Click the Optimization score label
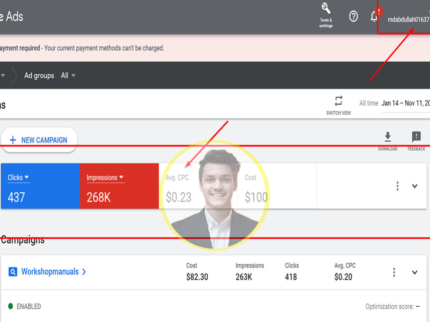The width and height of the screenshot is (430, 322). (390, 307)
